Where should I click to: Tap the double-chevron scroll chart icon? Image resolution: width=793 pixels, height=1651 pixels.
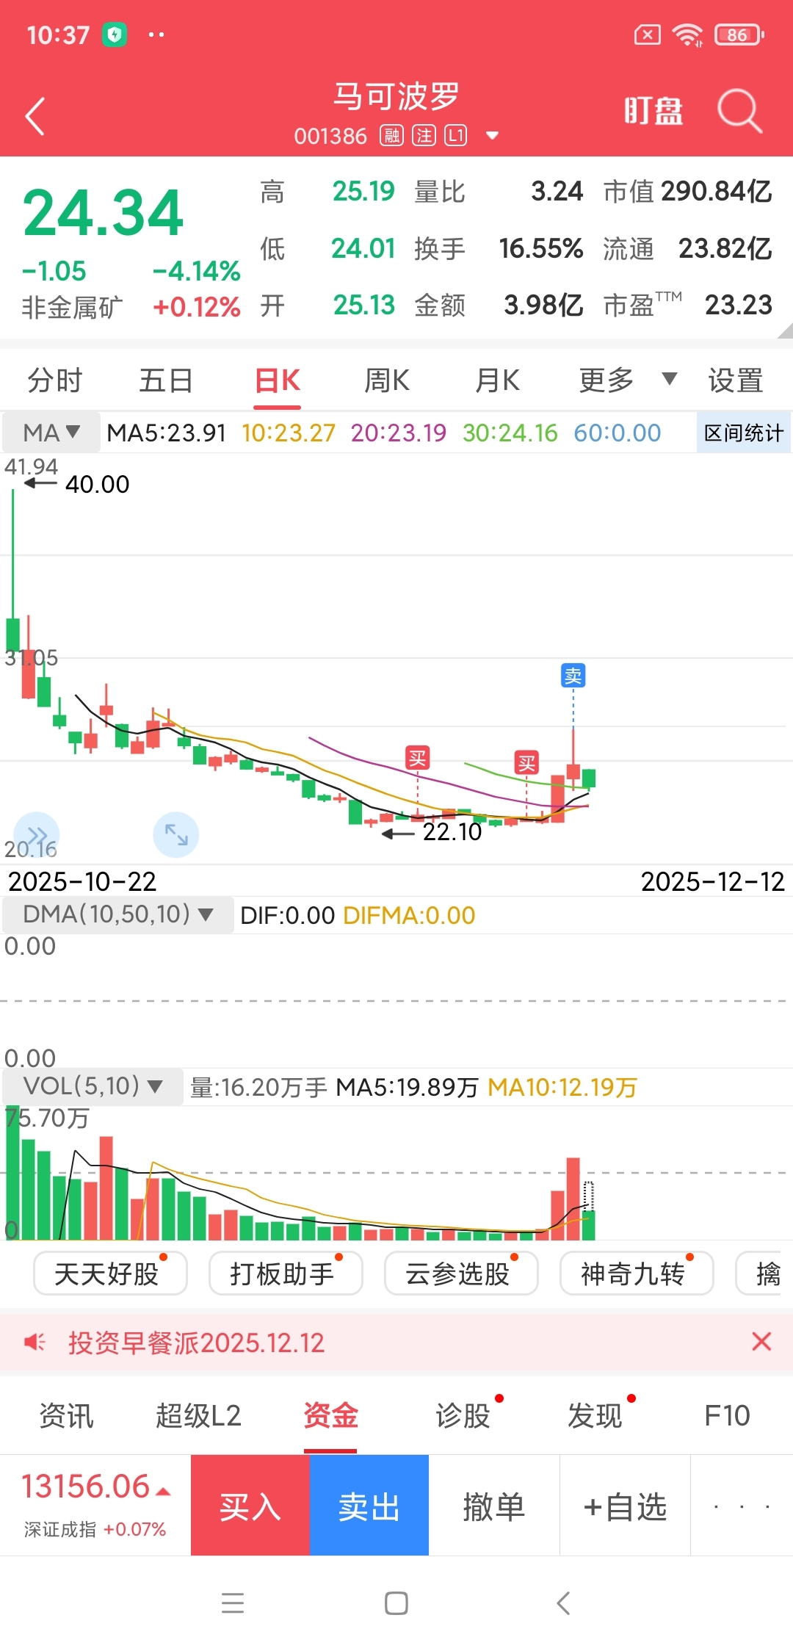[37, 834]
